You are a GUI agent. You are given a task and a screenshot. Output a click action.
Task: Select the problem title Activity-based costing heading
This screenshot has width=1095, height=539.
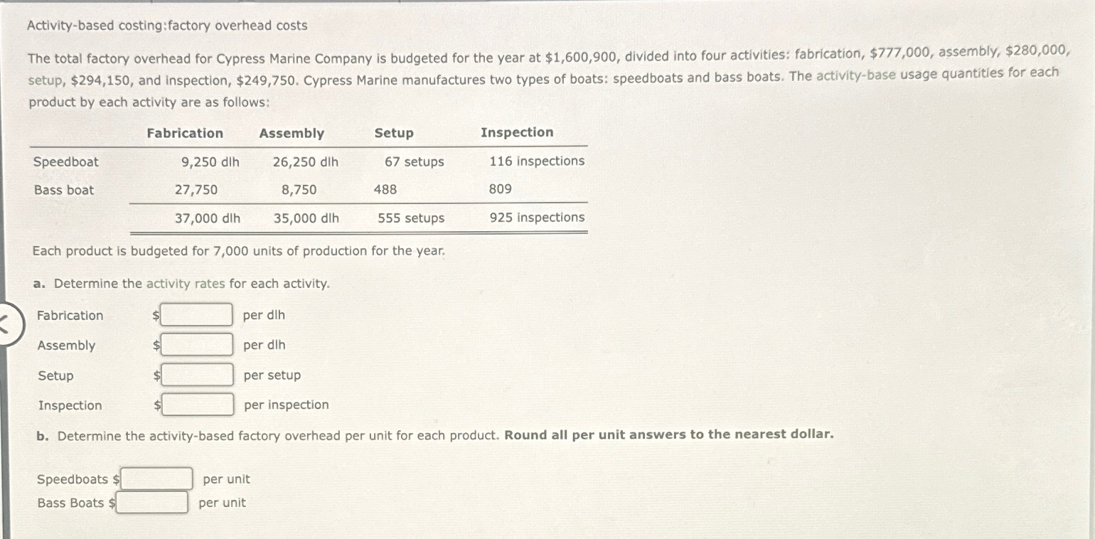166,25
